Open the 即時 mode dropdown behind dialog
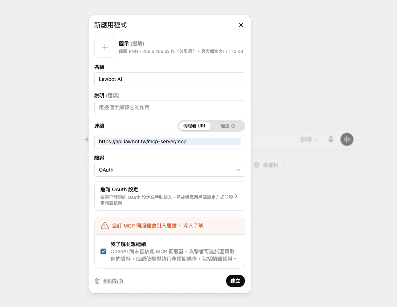 pyautogui.click(x=310, y=139)
